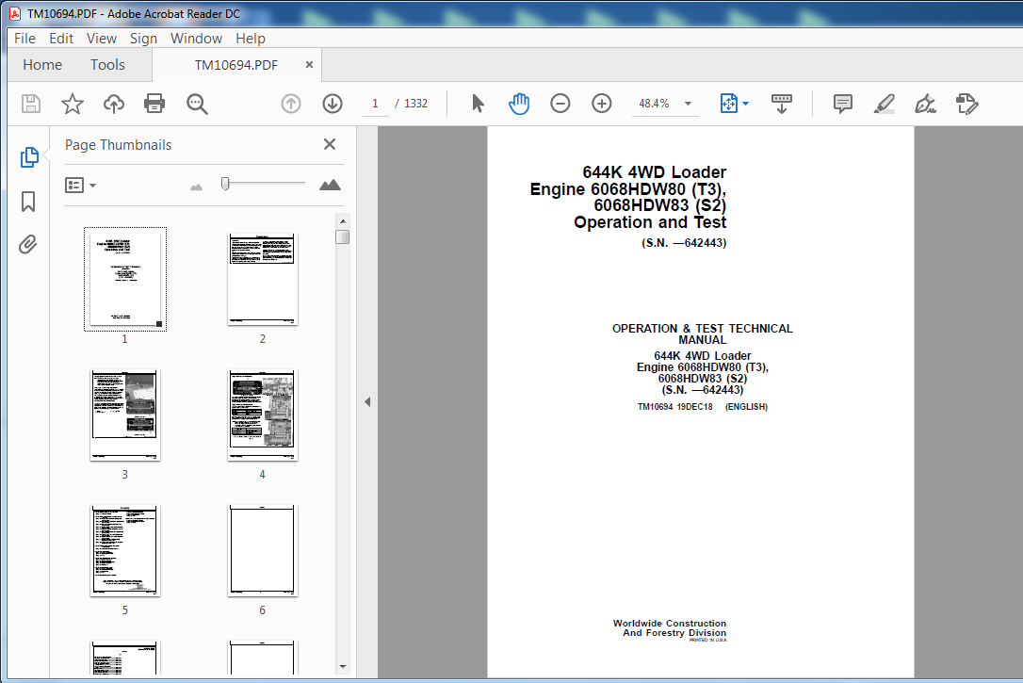Open the Bookmarks pane

point(28,202)
